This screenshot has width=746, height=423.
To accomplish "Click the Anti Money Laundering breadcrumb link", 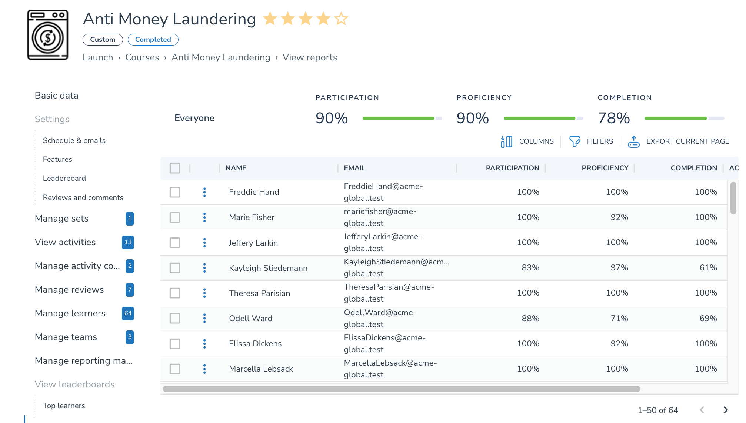I will pos(221,57).
